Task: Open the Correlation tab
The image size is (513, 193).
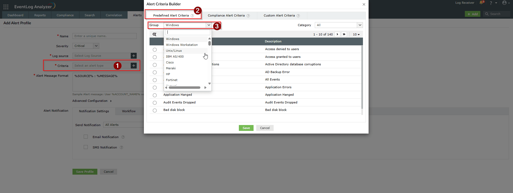Action: [x=114, y=15]
